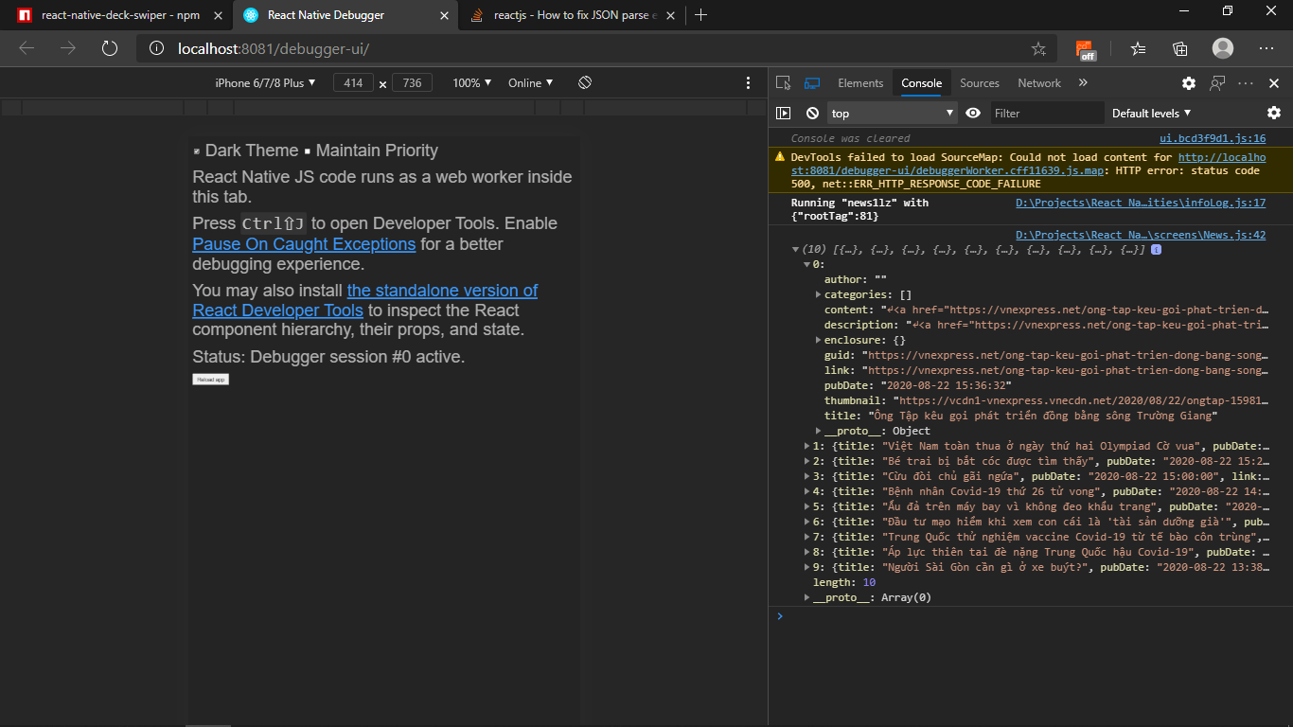Click the array info badge icon

(x=1157, y=250)
